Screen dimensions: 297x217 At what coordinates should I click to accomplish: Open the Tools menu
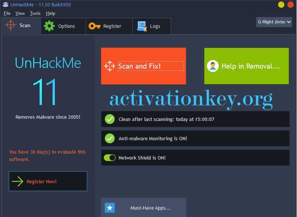pos(34,13)
